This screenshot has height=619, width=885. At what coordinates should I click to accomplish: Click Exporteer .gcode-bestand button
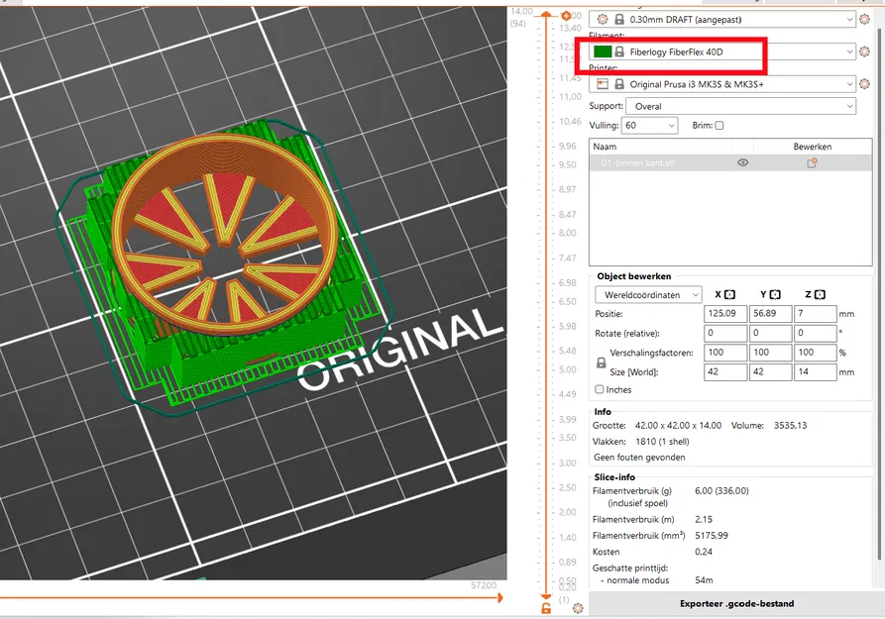pos(736,604)
